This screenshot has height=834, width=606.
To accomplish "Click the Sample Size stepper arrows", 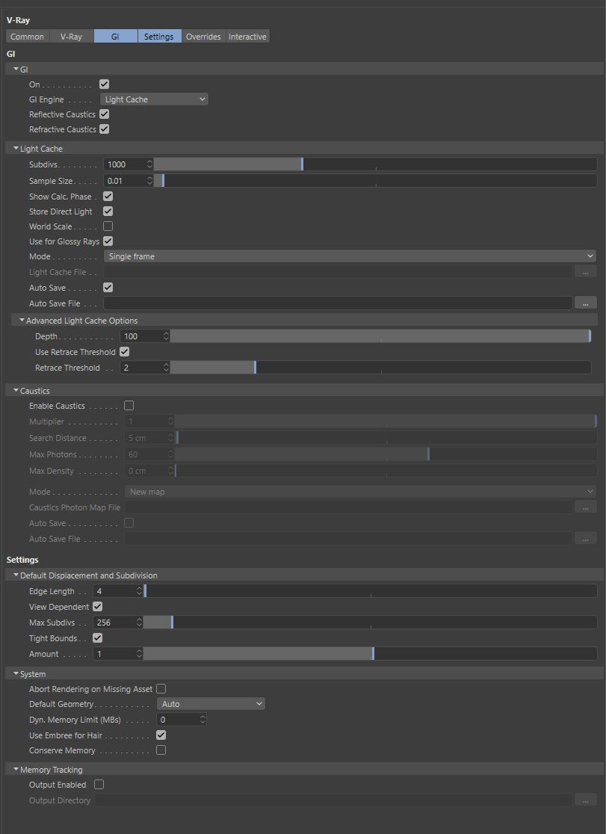I will tap(149, 181).
